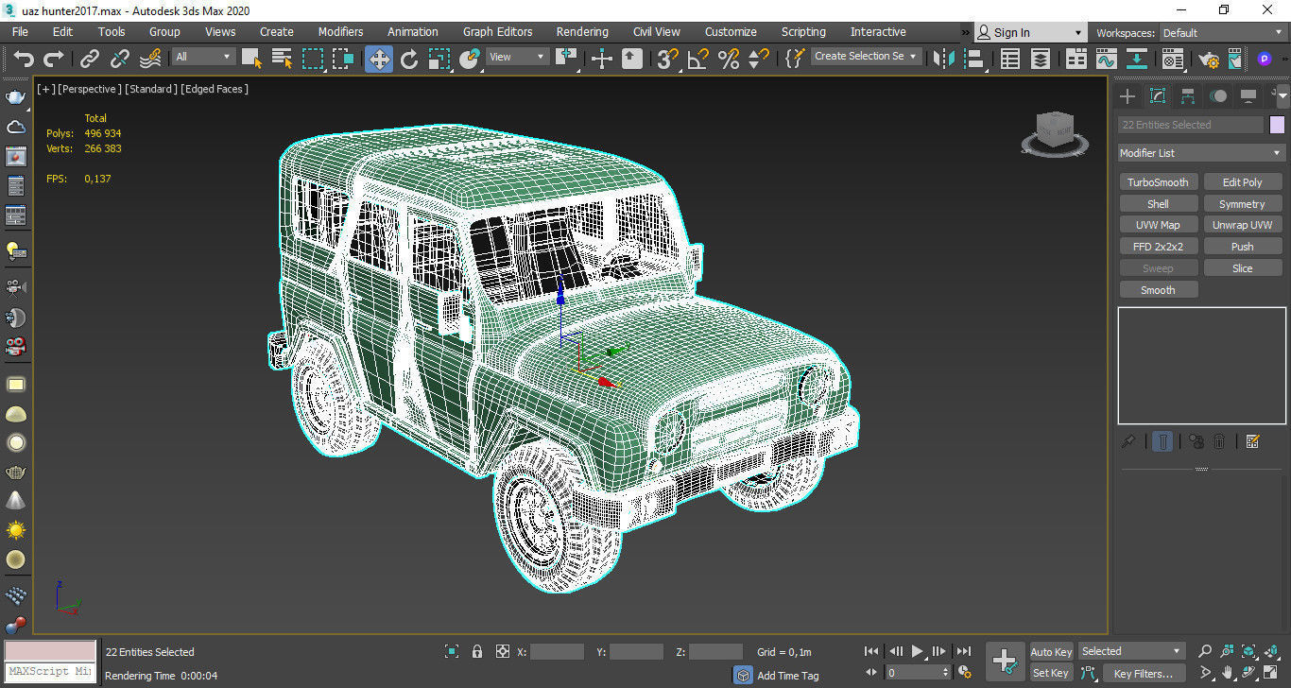Viewport: 1291px width, 688px height.
Task: Open the Render Setup dialog
Action: click(1209, 59)
